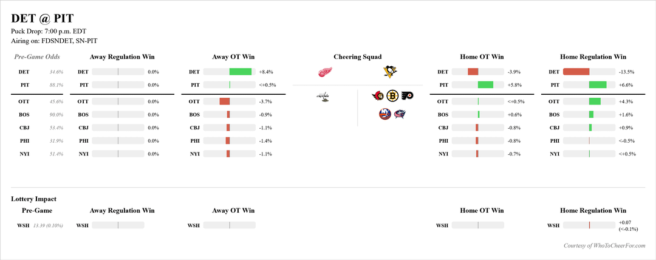Click the Lottery Impact heading
This screenshot has width=656, height=260.
(33, 199)
